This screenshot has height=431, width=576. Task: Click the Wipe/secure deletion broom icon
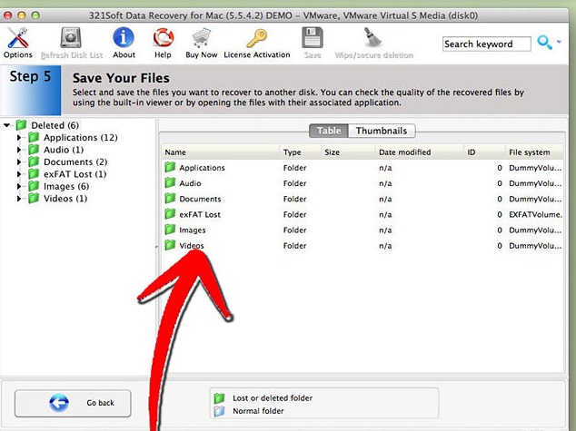click(x=373, y=37)
